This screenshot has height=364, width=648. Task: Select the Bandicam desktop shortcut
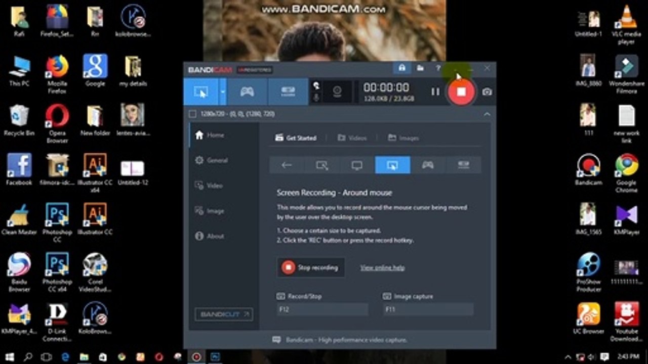(x=588, y=170)
